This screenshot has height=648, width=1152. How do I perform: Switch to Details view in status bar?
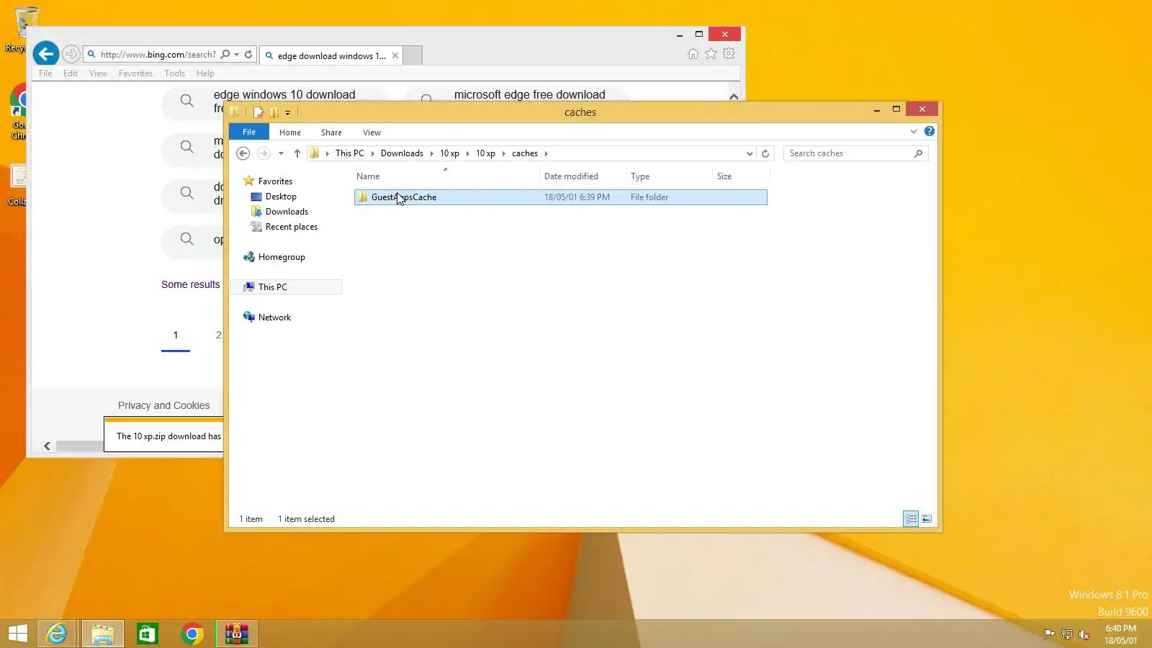point(911,518)
